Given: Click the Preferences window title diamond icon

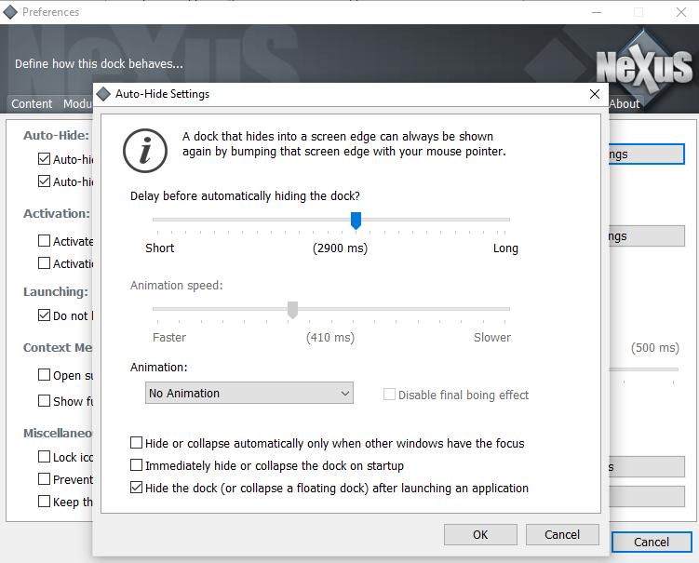Looking at the screenshot, I should click(x=10, y=12).
